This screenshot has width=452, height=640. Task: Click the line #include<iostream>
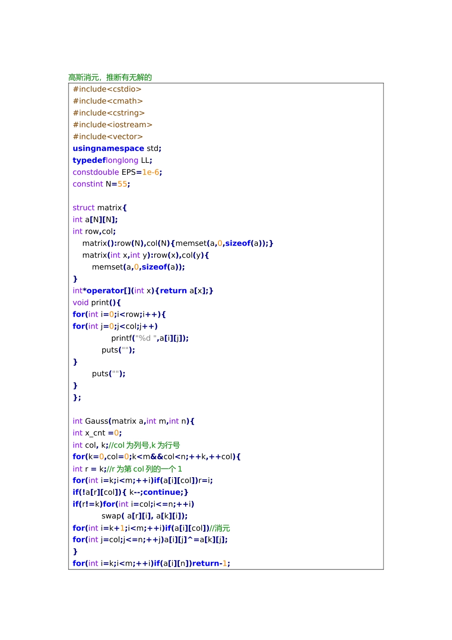[112, 125]
